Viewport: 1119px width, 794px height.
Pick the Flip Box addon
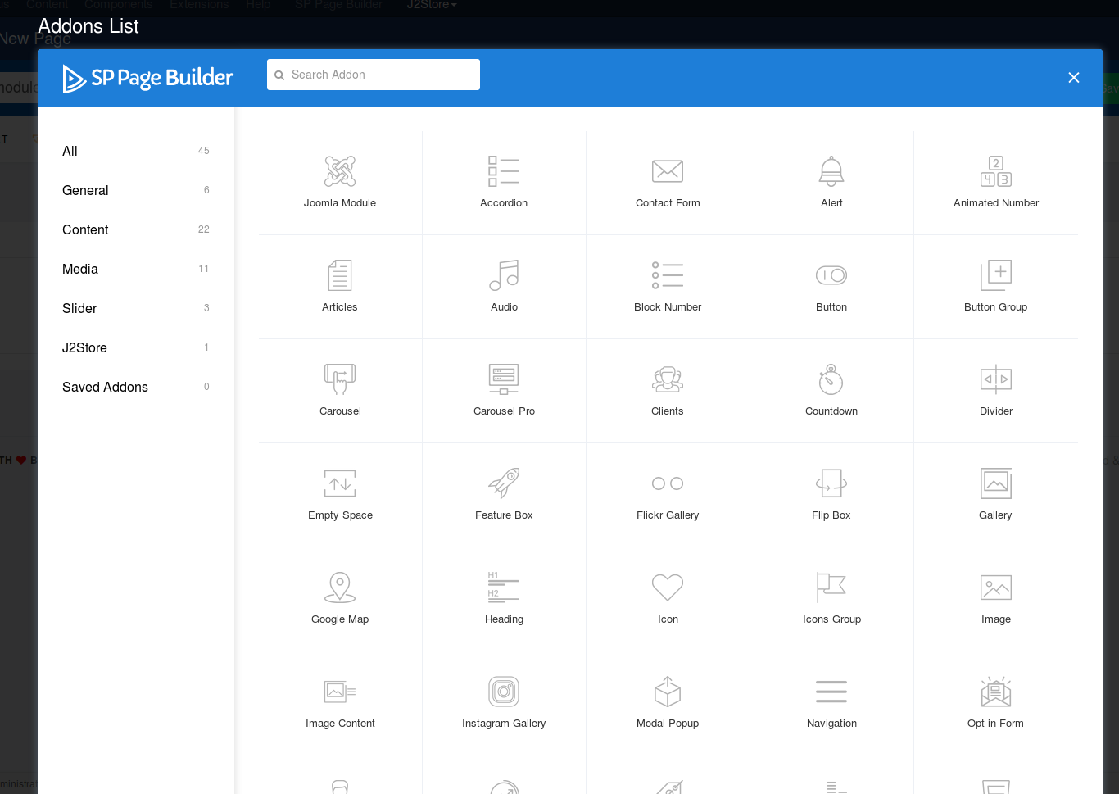point(831,495)
